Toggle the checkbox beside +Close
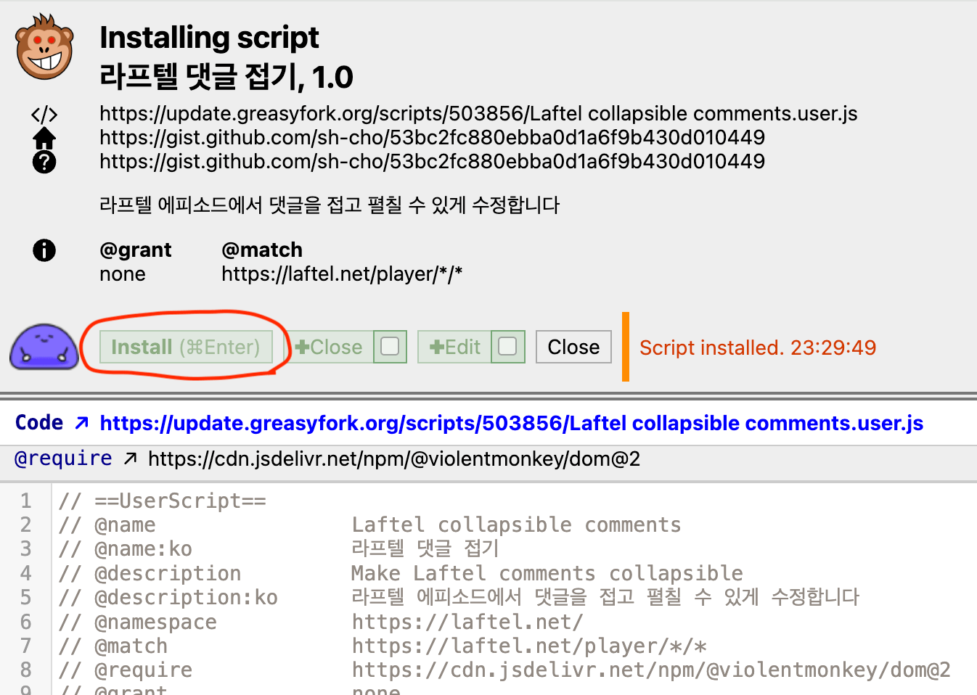 point(391,347)
